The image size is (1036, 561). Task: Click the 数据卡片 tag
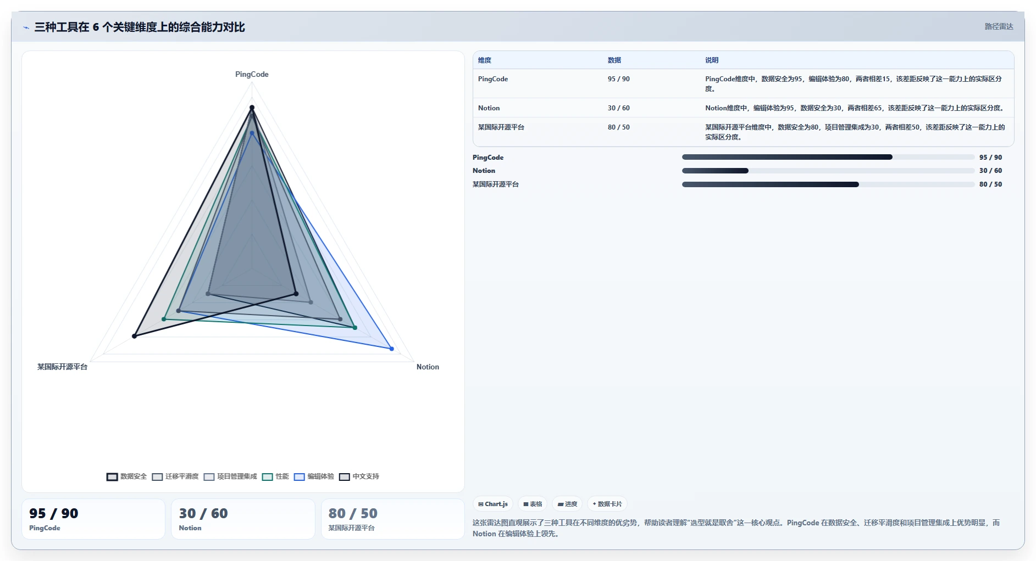click(607, 504)
